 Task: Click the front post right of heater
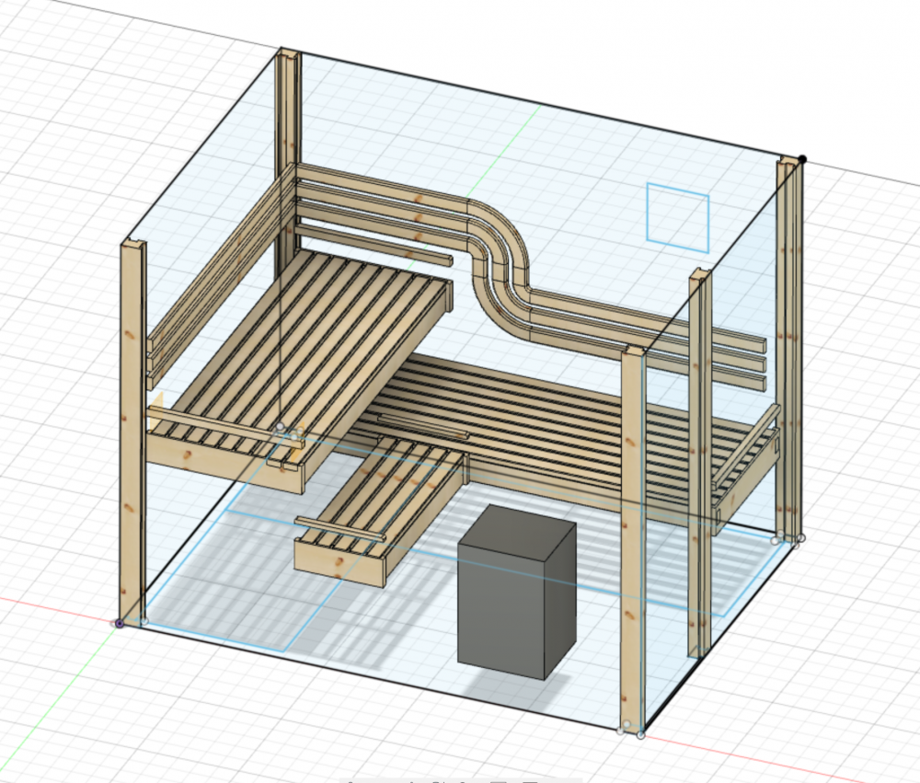tap(631, 534)
